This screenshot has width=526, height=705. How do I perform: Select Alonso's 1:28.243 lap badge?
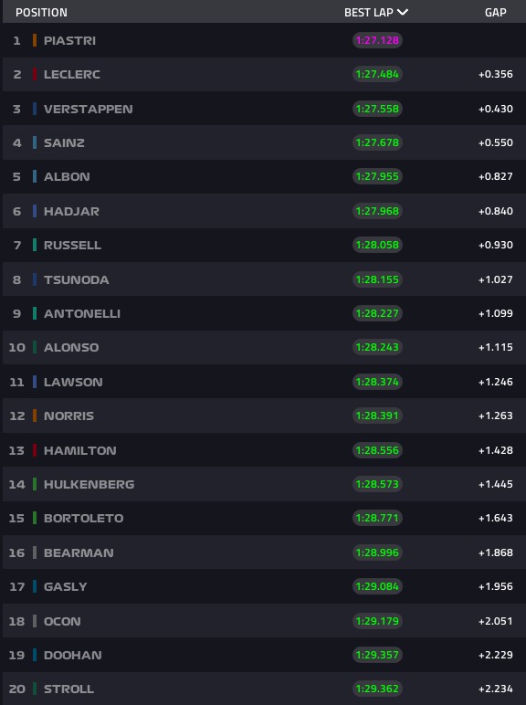tap(377, 348)
